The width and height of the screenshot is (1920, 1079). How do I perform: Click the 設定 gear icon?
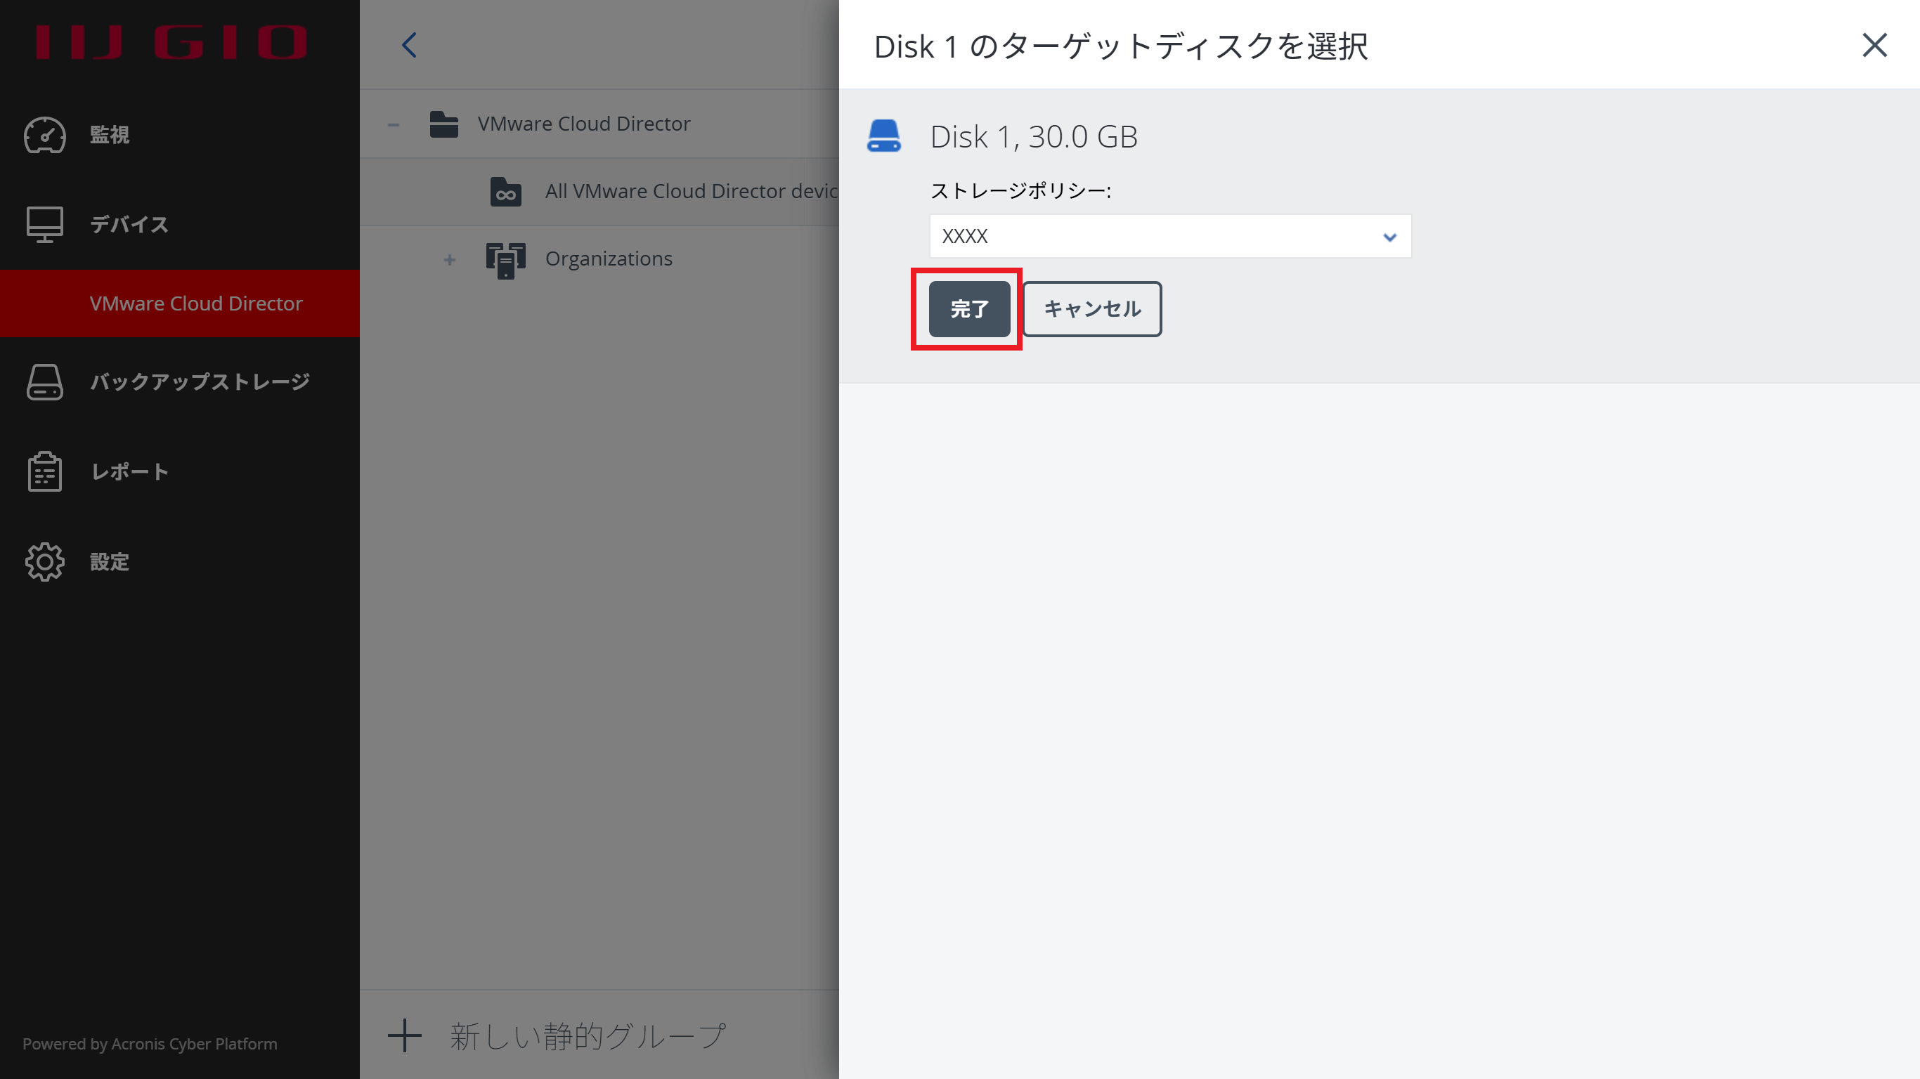coord(45,562)
